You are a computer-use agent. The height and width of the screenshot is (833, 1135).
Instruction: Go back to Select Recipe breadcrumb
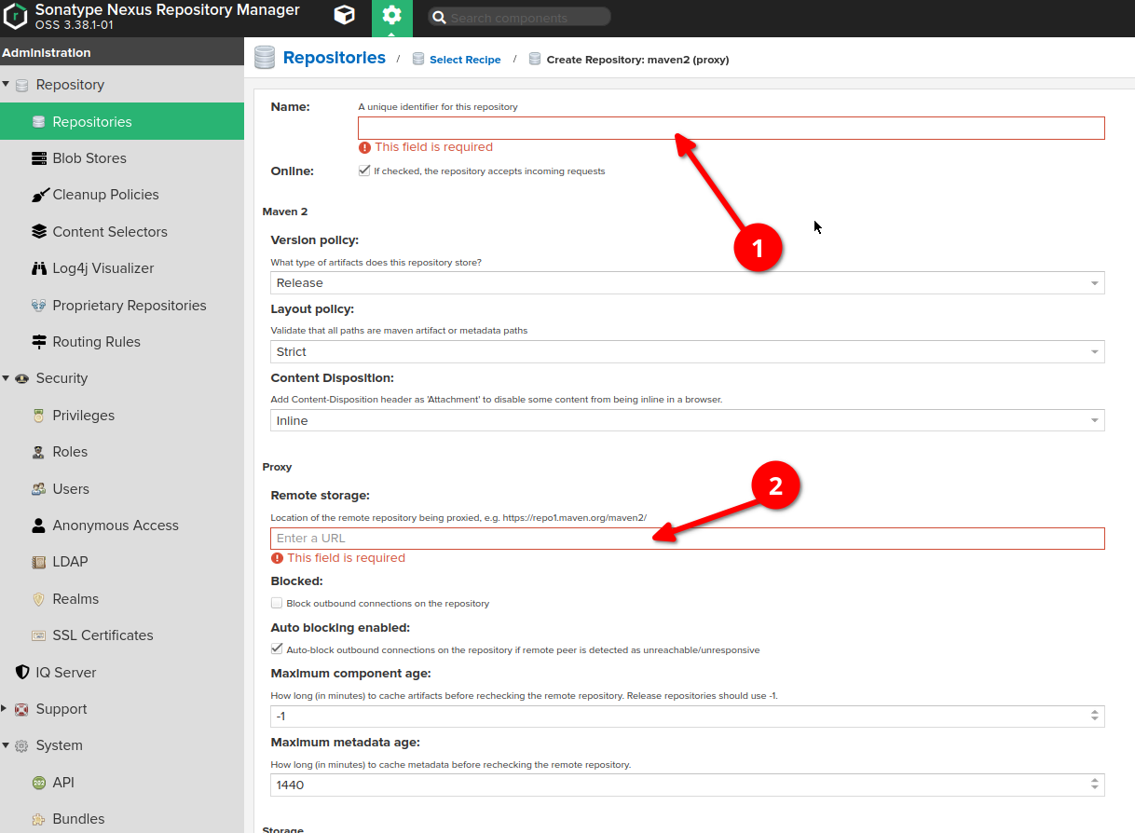tap(465, 60)
